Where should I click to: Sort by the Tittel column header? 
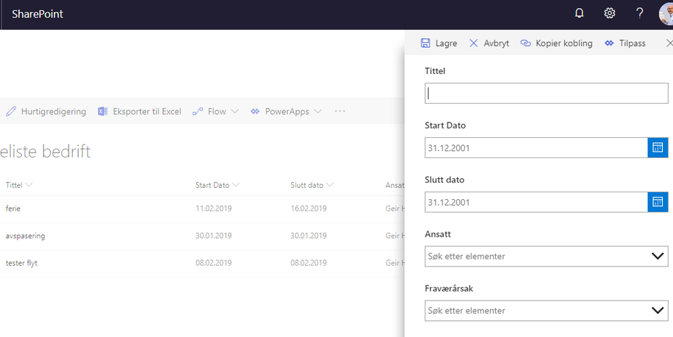point(19,185)
